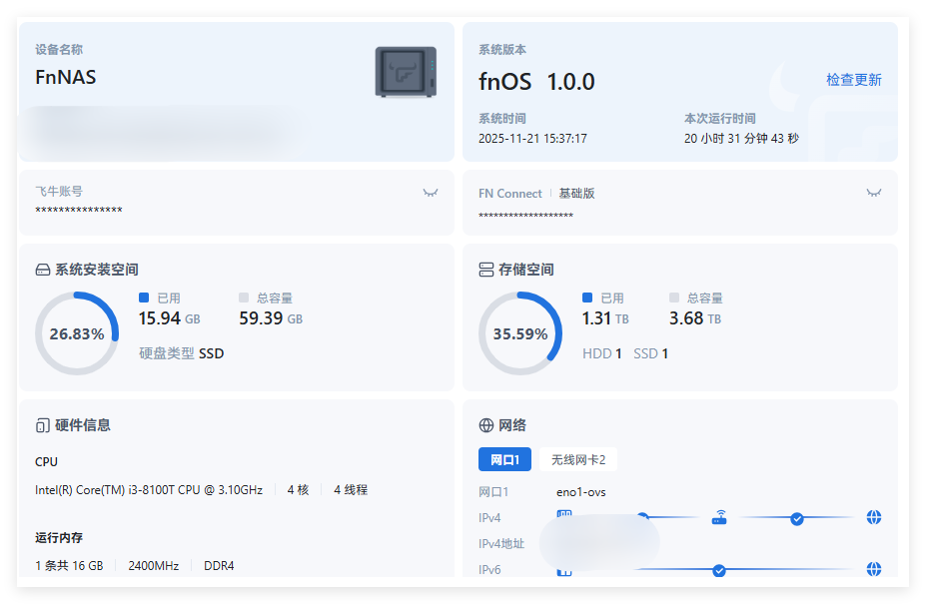Click the device name FnNAS

(x=66, y=77)
